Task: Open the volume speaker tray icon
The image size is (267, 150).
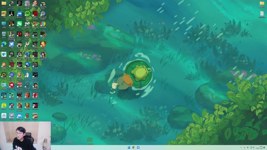Action: (x=254, y=147)
